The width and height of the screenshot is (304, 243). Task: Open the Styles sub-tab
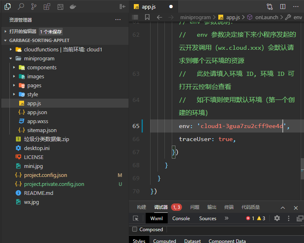point(139,240)
